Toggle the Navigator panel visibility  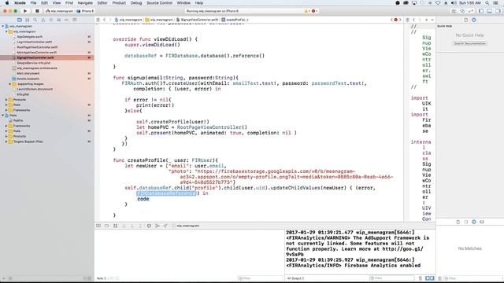pos(481,11)
